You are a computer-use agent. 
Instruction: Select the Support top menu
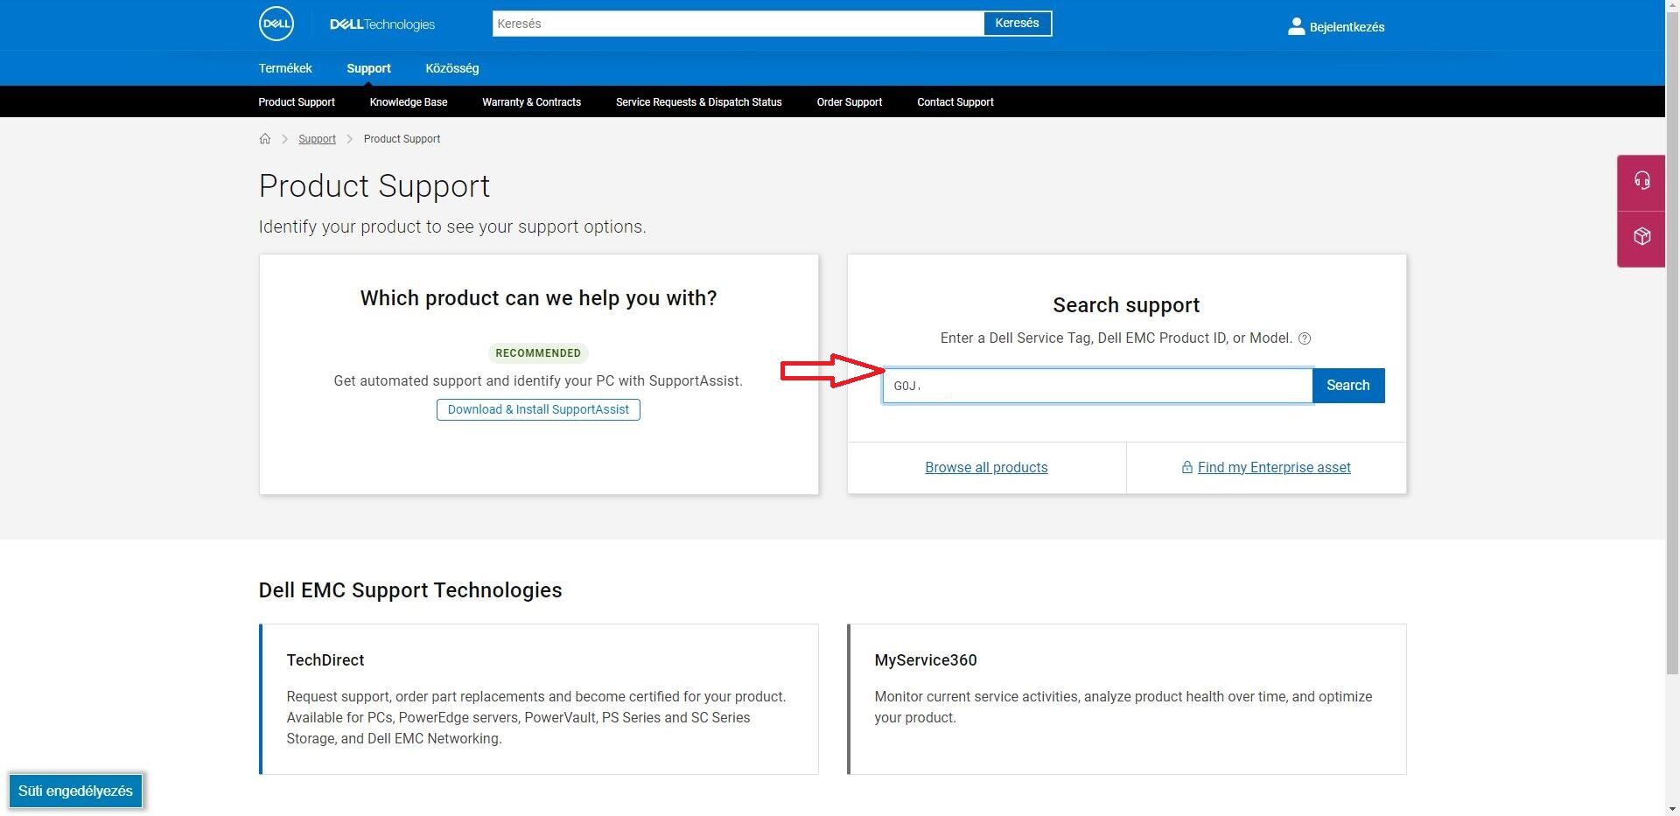click(x=368, y=68)
